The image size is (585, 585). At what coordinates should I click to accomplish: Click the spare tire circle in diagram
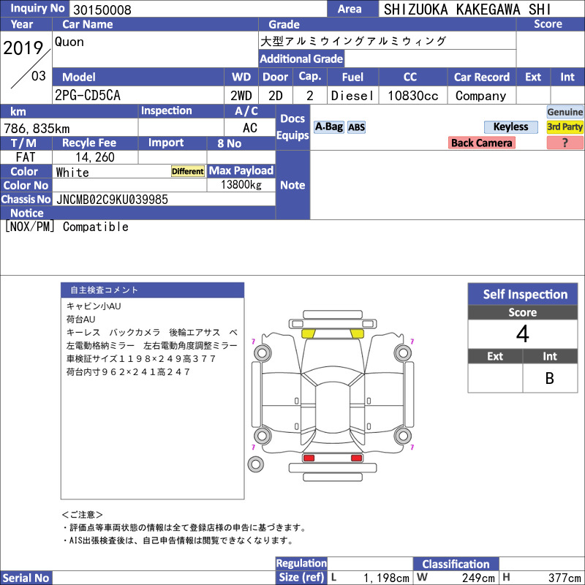point(255,464)
